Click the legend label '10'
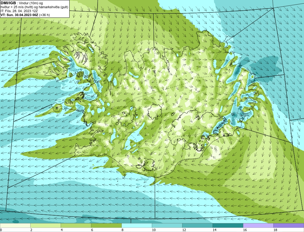Image resolution: width=304 pixels, height=232 pixels. click(154, 230)
